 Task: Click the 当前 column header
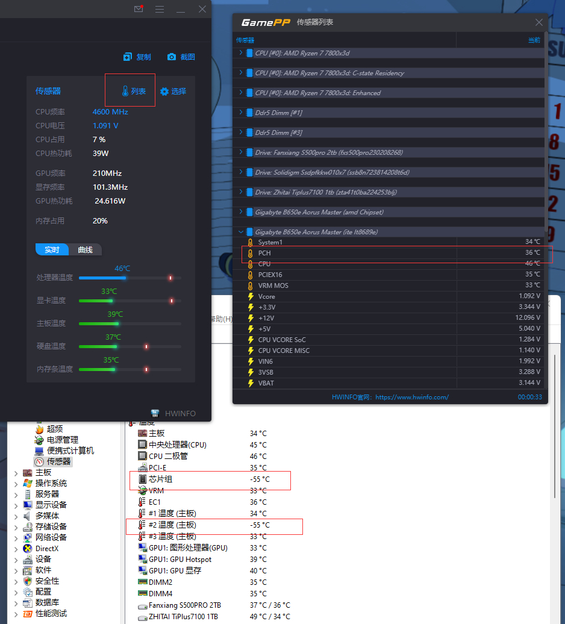534,40
